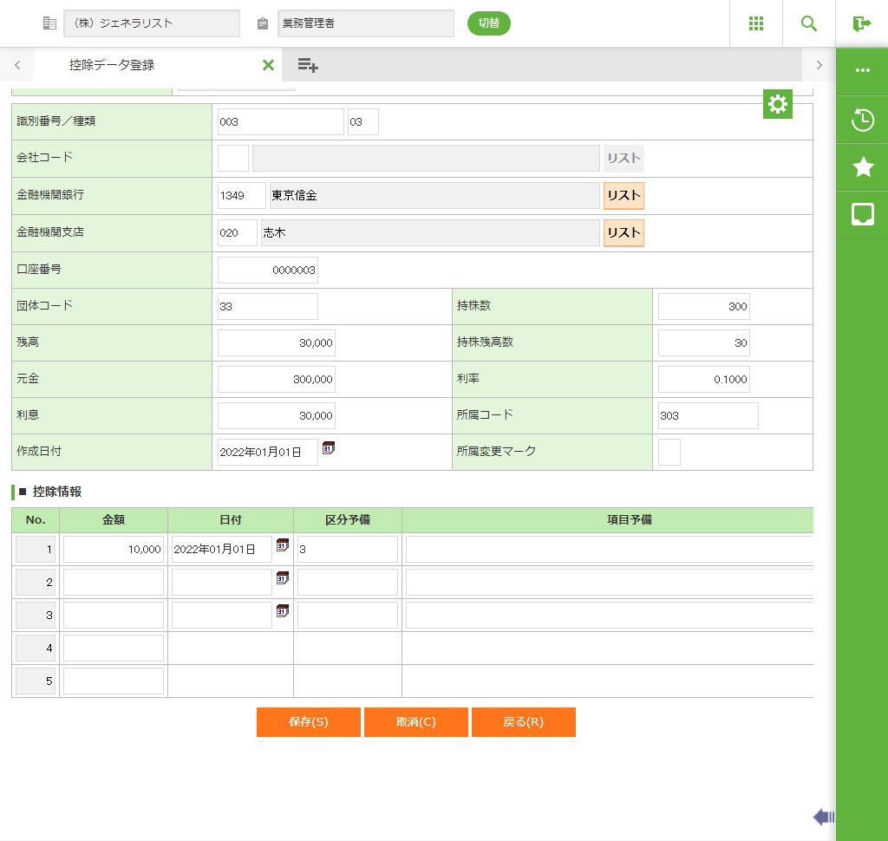Open リスト lookup for 金融機関支店
The width and height of the screenshot is (888, 841).
click(x=624, y=233)
